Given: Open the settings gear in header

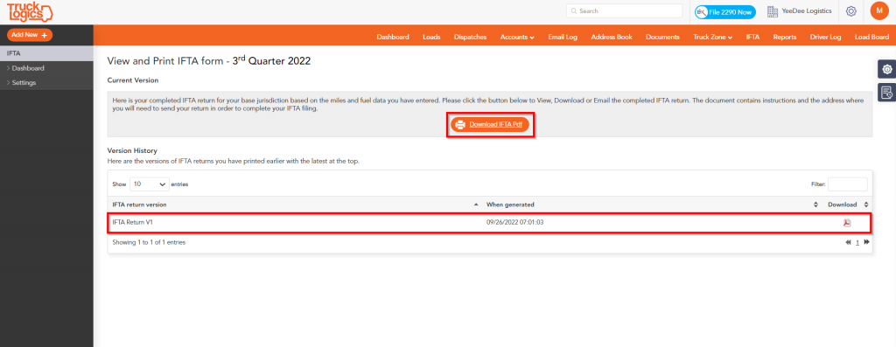Looking at the screenshot, I should pos(850,11).
